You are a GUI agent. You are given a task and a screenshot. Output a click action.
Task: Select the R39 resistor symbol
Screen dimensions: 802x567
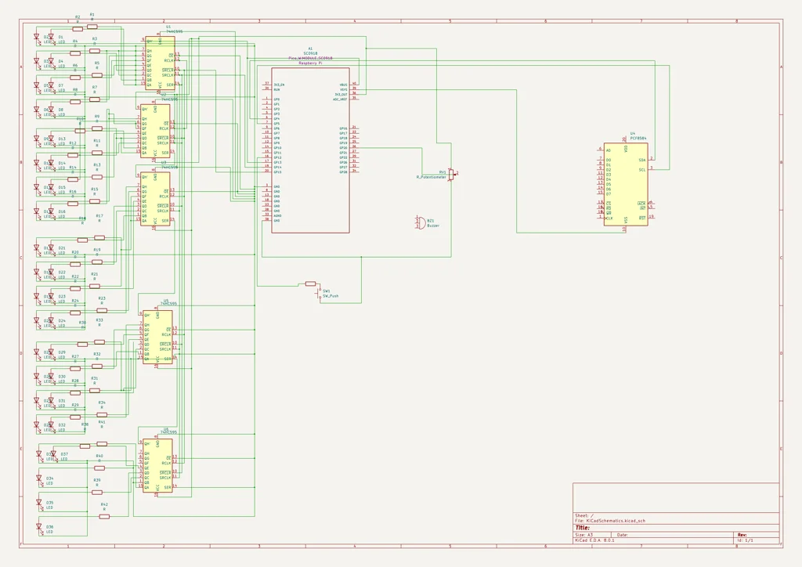tap(97, 491)
